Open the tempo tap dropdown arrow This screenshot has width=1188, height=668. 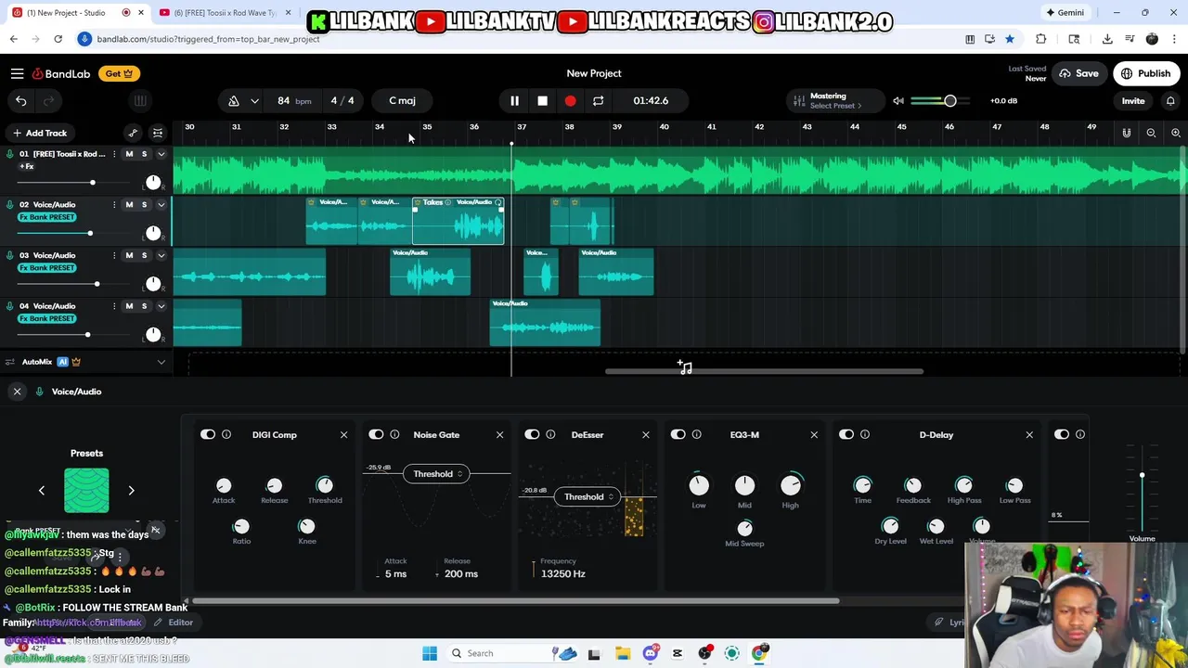[254, 100]
